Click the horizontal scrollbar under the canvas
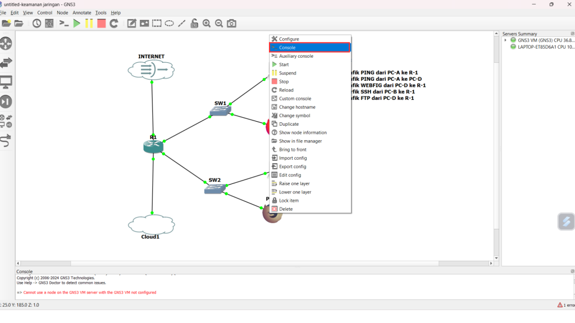Screen dimensions: 575x323 253,263
